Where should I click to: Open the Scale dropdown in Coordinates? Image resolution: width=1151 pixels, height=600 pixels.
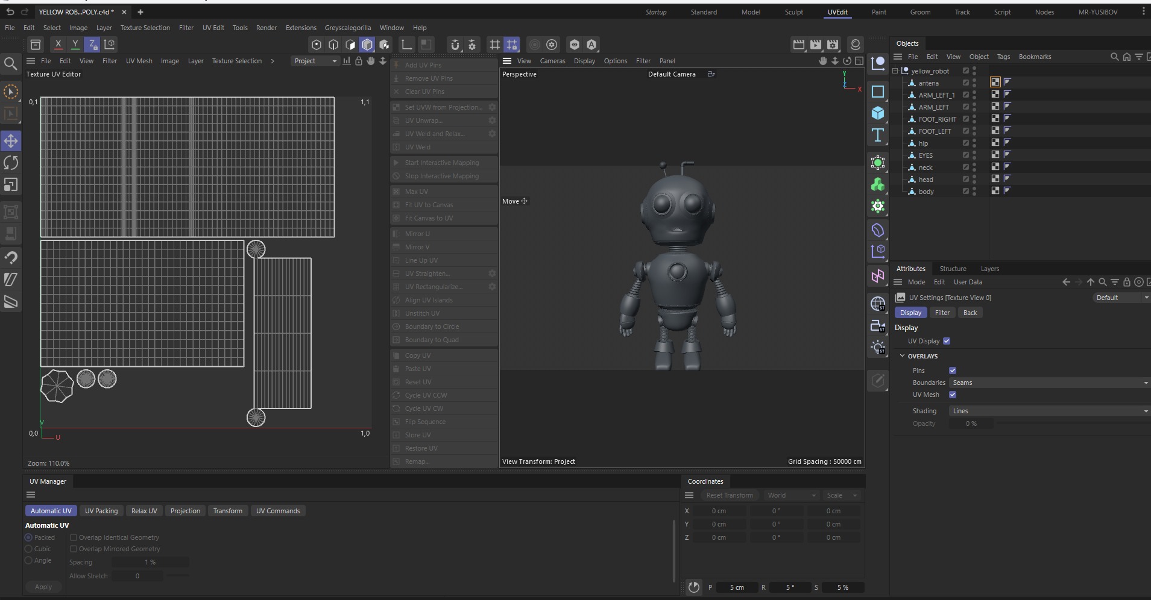[x=842, y=495]
